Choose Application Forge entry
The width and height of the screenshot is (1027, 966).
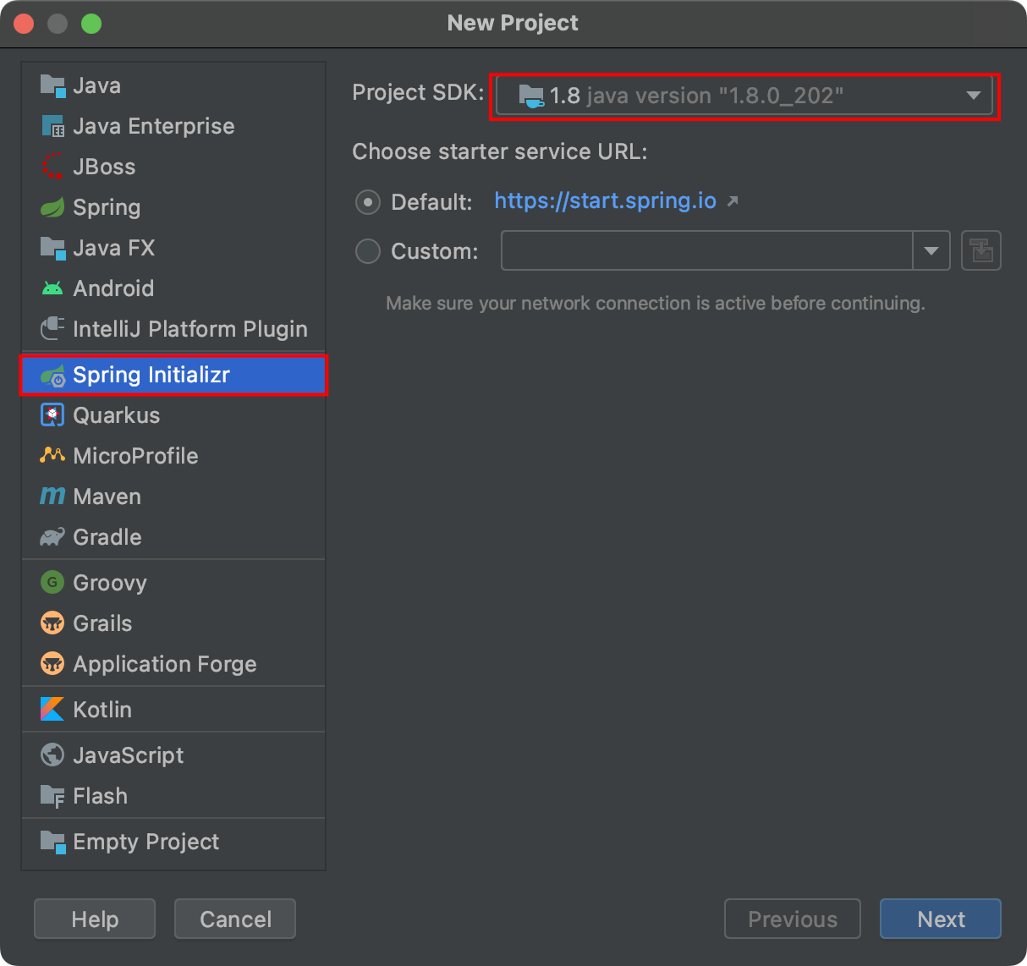(x=173, y=664)
